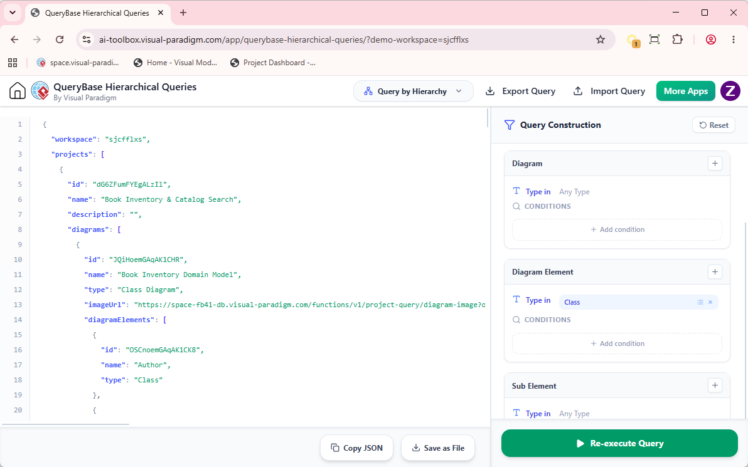Click the screen capture icon in toolbar

pyautogui.click(x=654, y=39)
